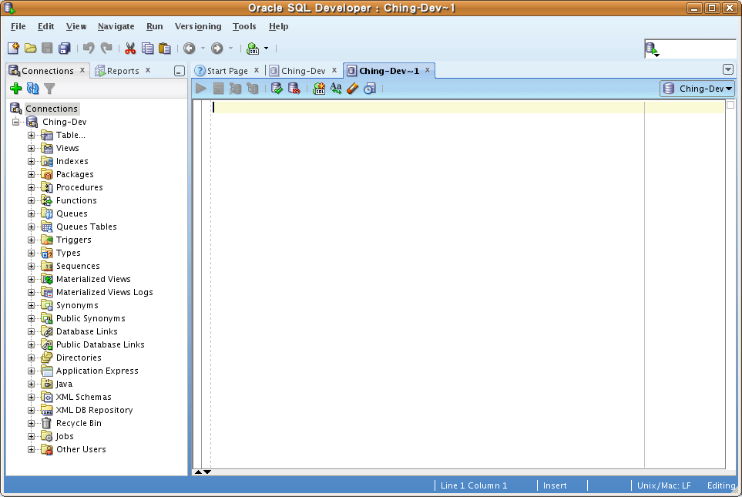Click the SQL History clock icon
This screenshot has width=742, height=497.
click(370, 89)
